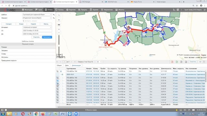Open rows-per-page dropdown showing 50

pyautogui.click(x=99, y=62)
